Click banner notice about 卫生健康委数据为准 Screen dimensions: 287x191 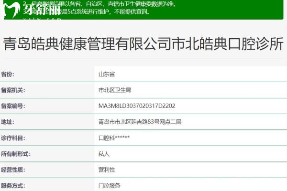[x=100, y=4]
